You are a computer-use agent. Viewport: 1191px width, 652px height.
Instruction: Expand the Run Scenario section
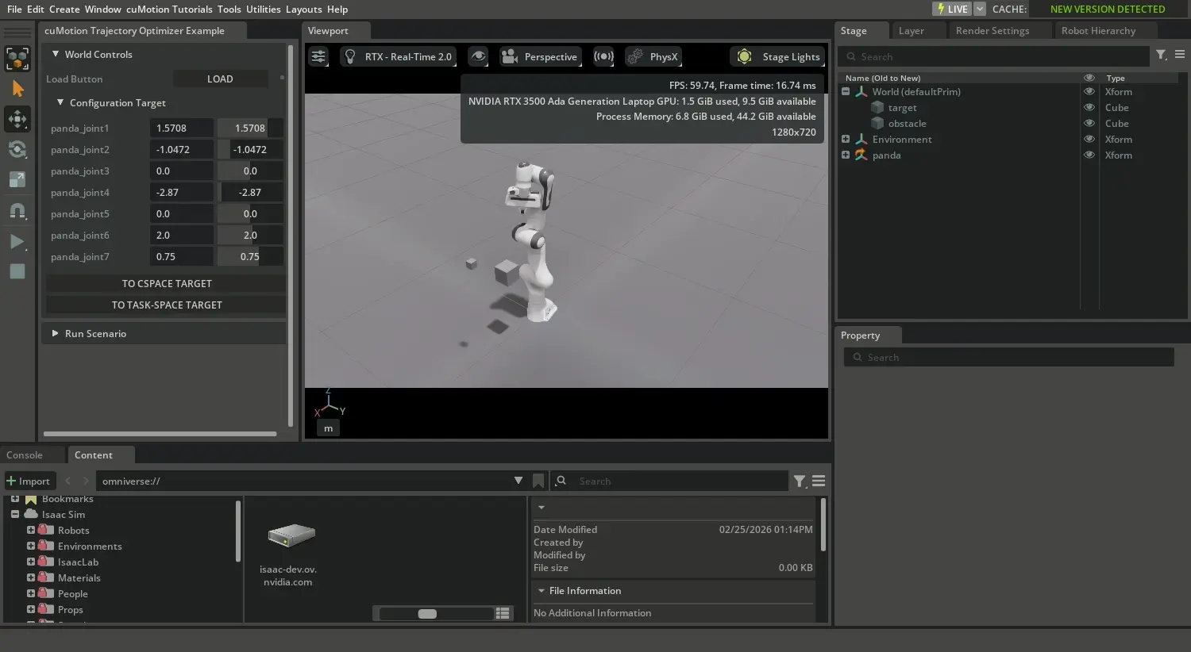[55, 333]
